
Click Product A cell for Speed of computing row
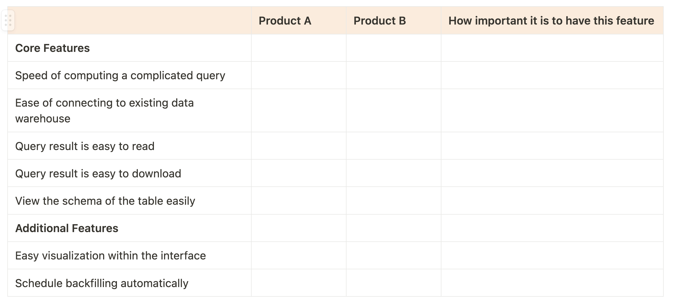tap(299, 75)
